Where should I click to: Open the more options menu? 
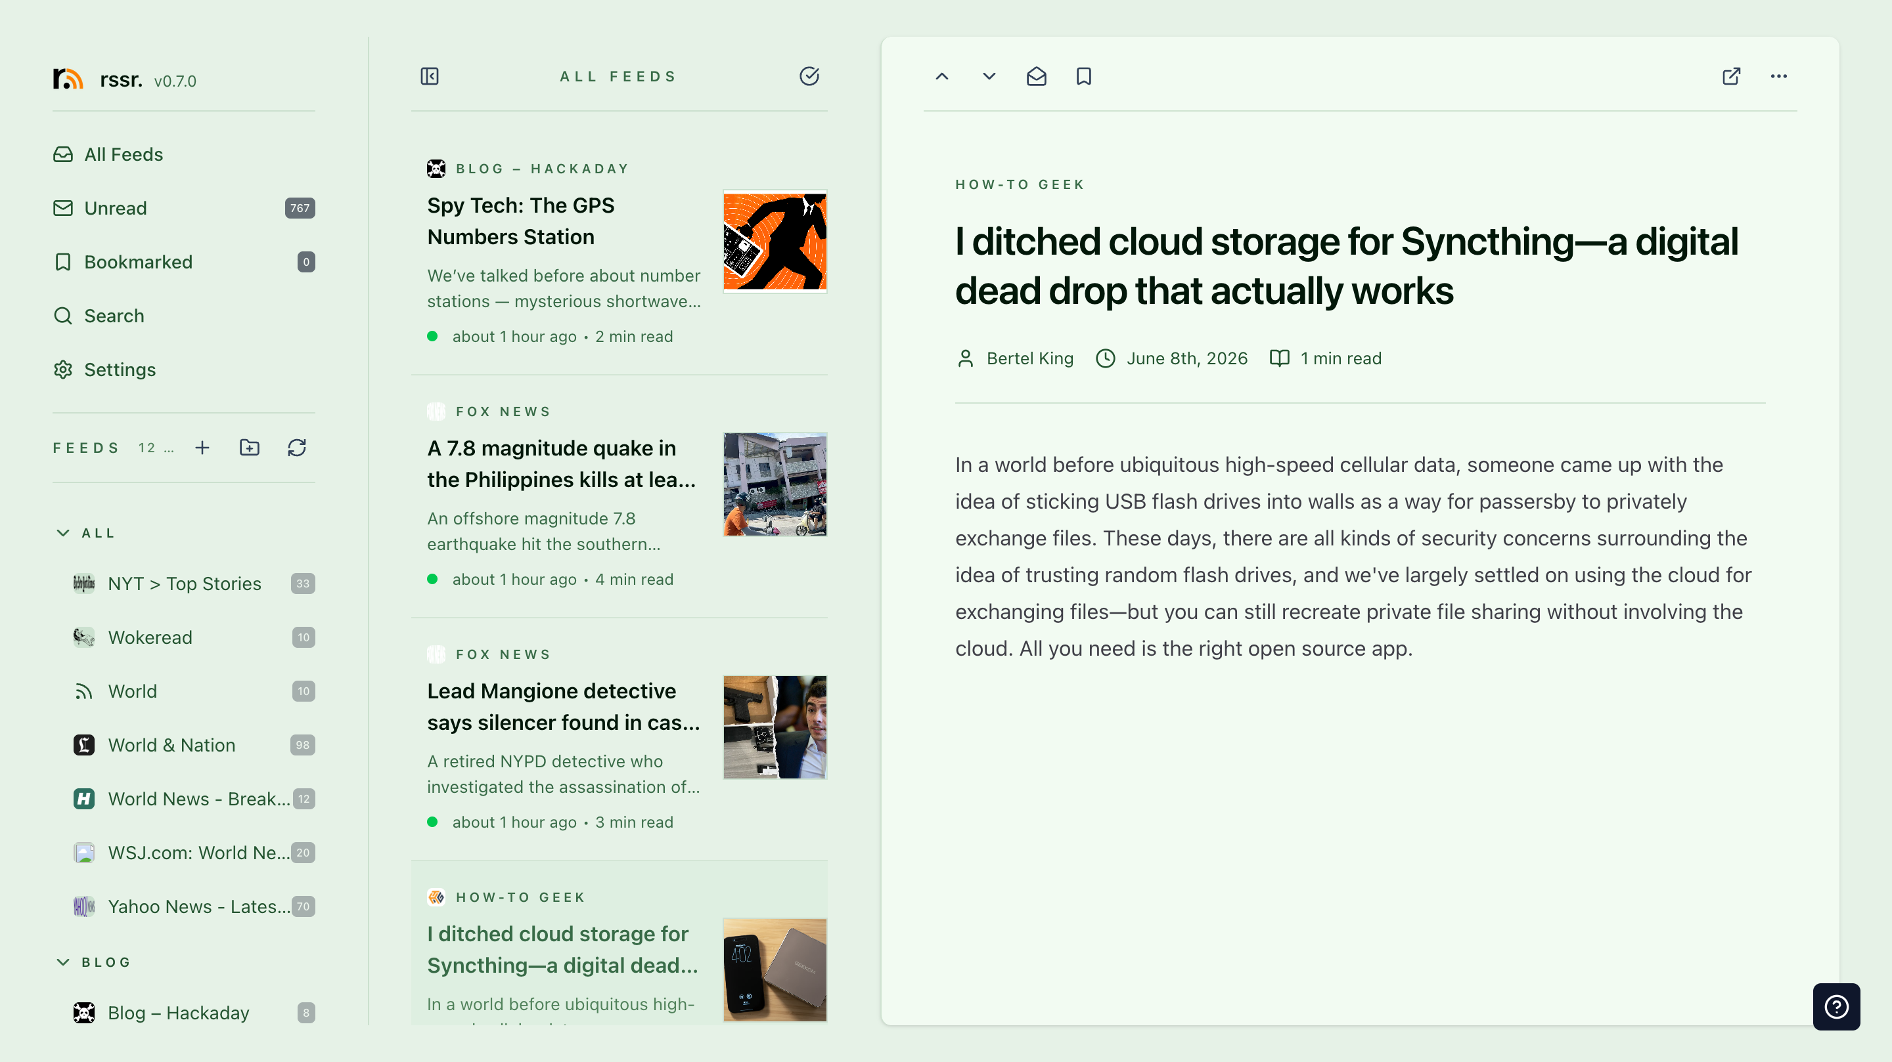point(1778,76)
